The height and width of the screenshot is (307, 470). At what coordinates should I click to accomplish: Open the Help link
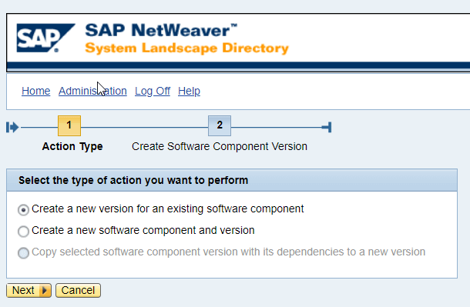point(189,91)
